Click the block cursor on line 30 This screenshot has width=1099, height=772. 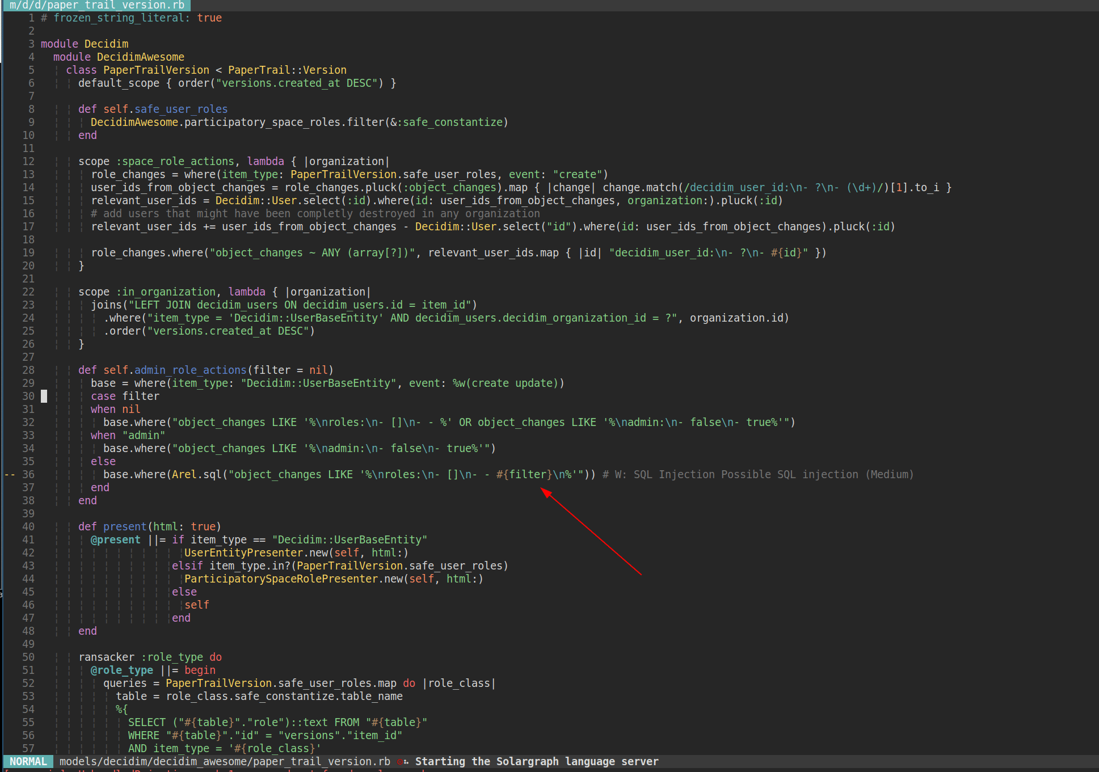(44, 396)
